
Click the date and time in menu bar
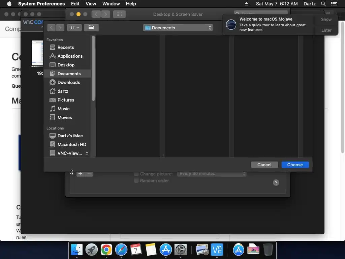pos(277,4)
